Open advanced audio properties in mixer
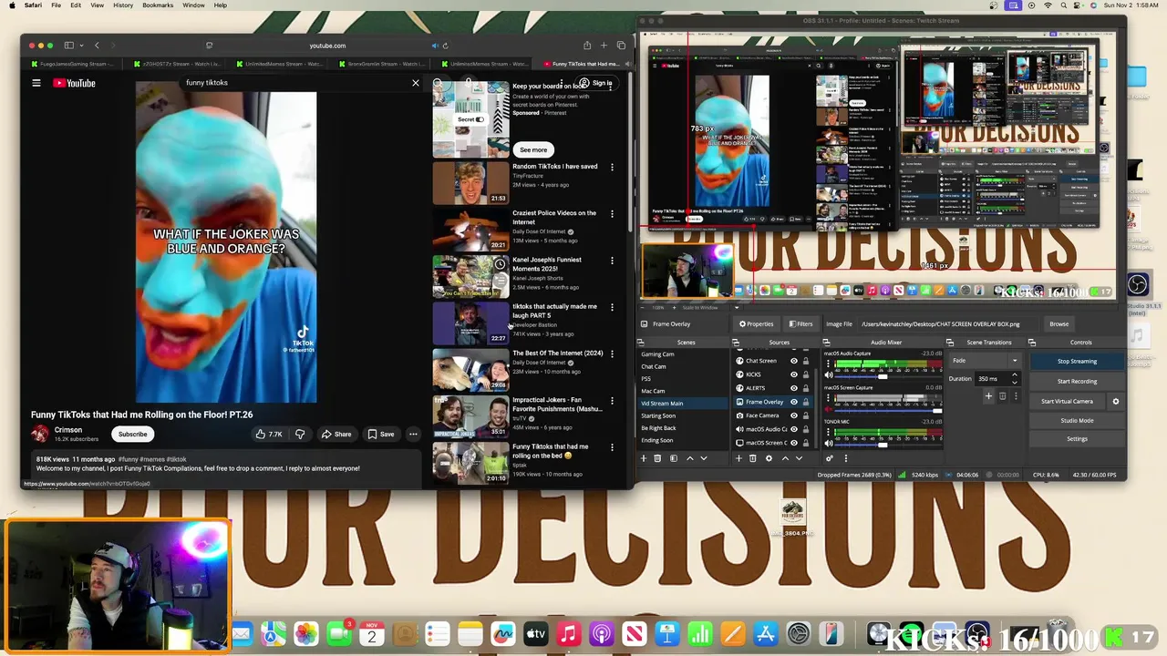The height and width of the screenshot is (656, 1167). coord(830,458)
